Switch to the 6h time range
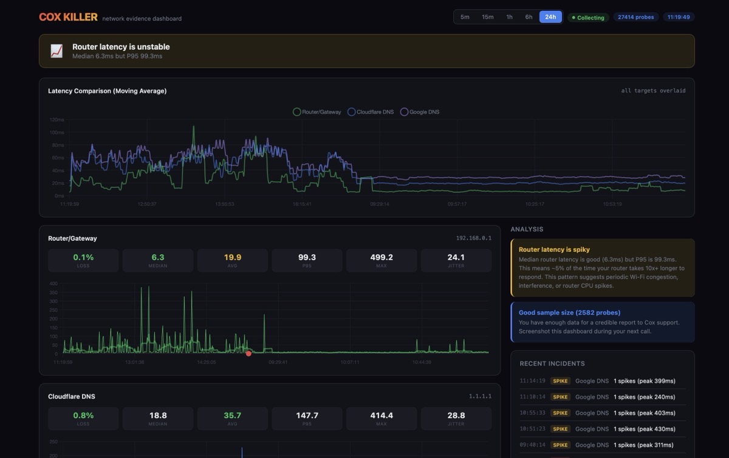Viewport: 729px width, 458px height. tap(529, 17)
